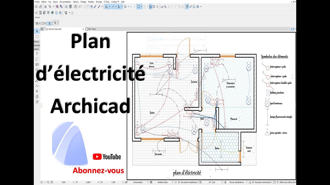Image resolution: width=330 pixels, height=185 pixels.
Task: Open the Documentation menu
Action: 65,2
